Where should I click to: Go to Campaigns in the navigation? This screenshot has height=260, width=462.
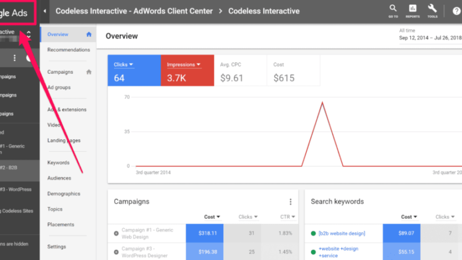coord(60,72)
